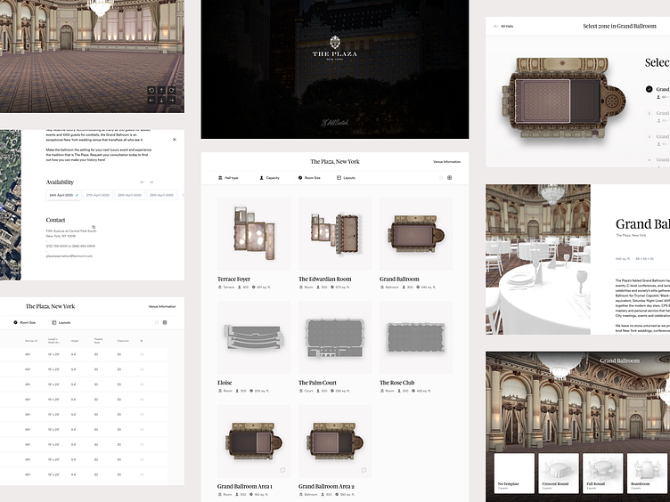Select the checked Grand Ballroom zone option
Viewport: 670px width, 502px height.
650,89
